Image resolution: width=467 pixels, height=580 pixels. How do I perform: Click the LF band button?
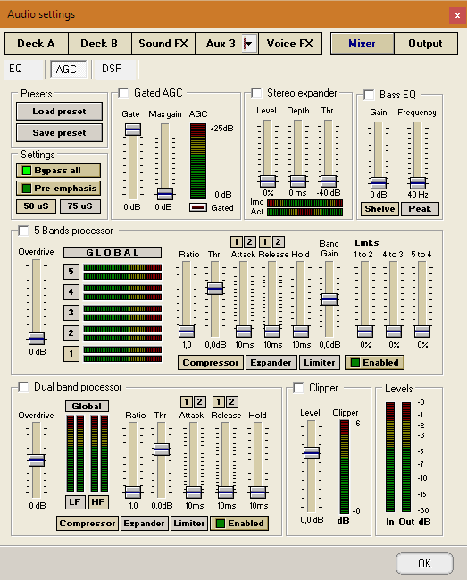click(x=75, y=502)
